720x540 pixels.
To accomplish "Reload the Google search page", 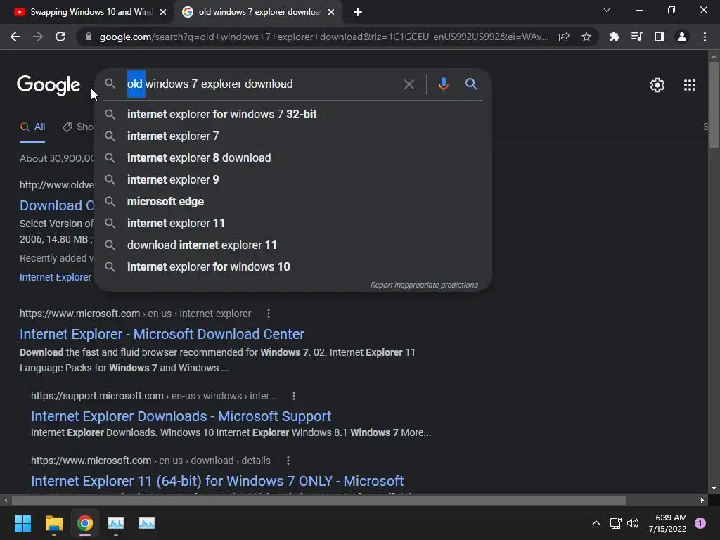I will [60, 37].
